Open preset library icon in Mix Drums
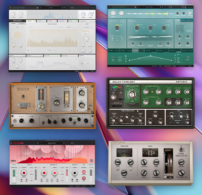 click(38, 143)
